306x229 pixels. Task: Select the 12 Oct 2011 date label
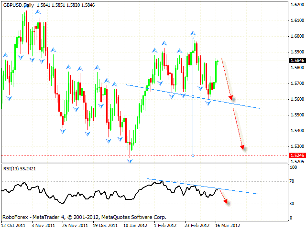point(13,225)
